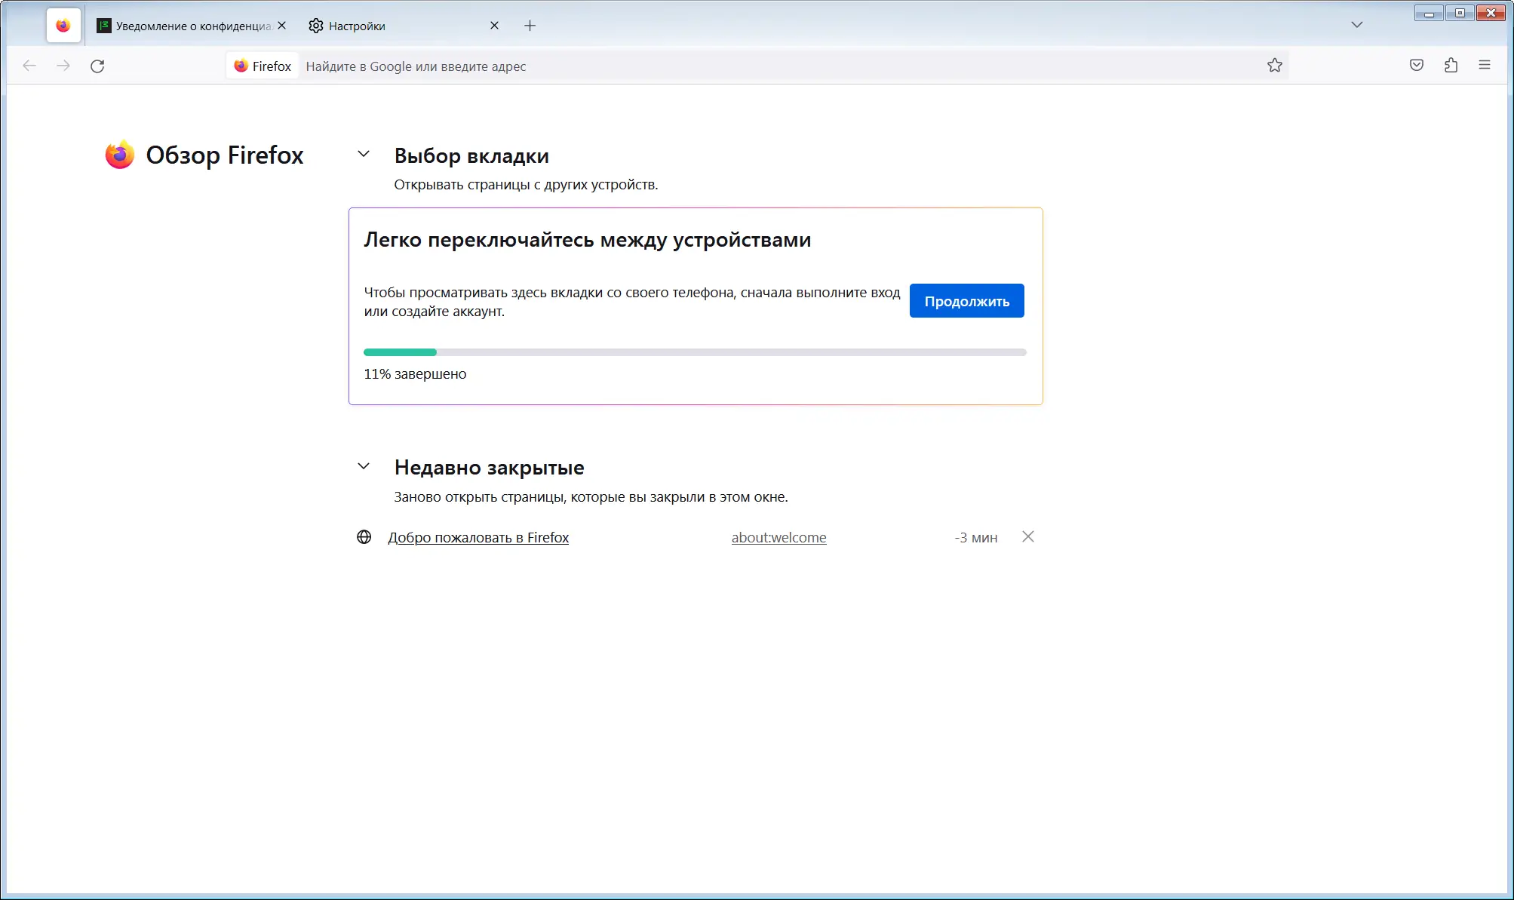1514x900 pixels.
Task: Dismiss the recently closed about:welcome entry
Action: (x=1027, y=537)
